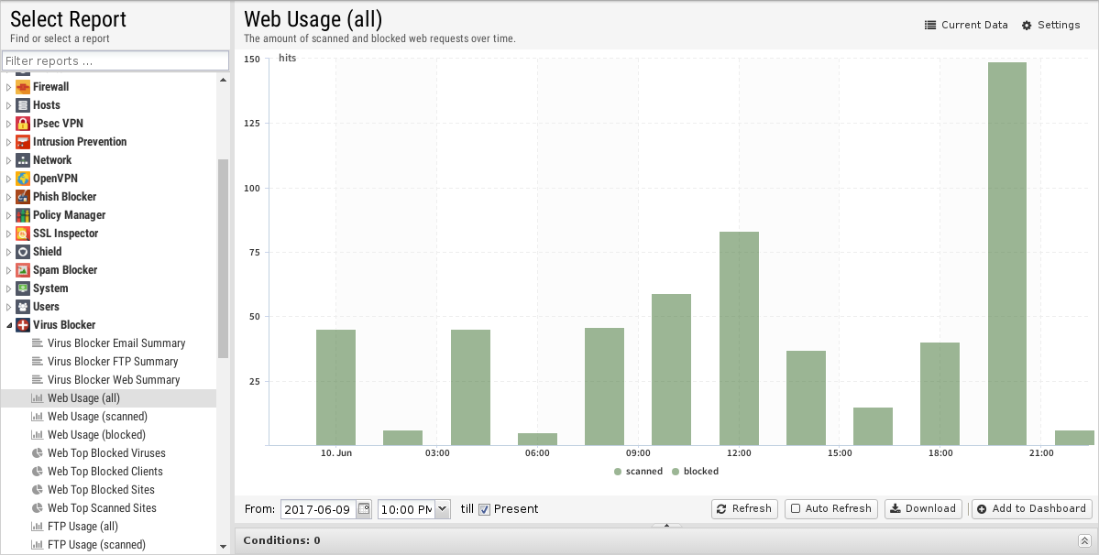
Task: Toggle the blocked series in legend
Action: (696, 472)
